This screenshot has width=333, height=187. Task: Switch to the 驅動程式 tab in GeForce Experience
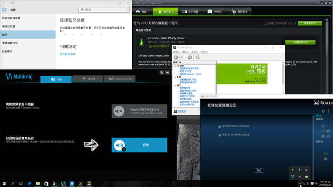click(x=166, y=11)
